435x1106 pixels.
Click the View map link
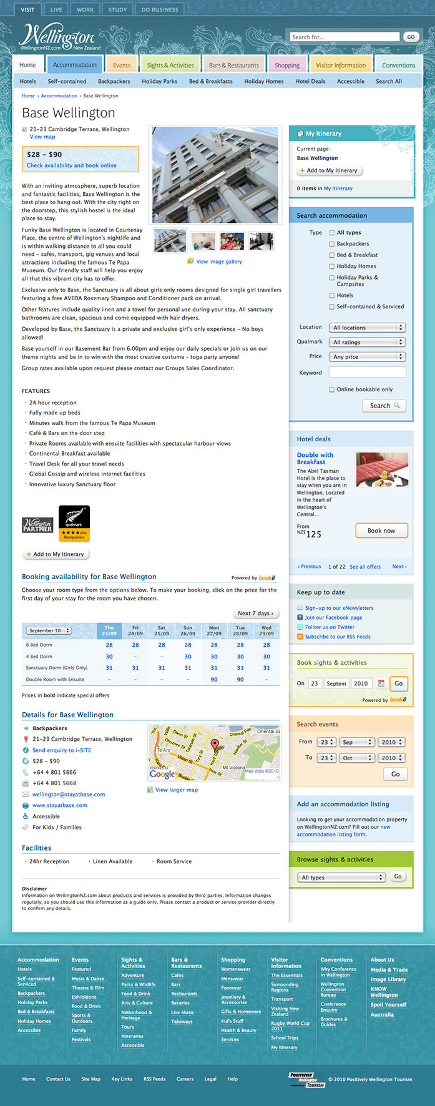(x=42, y=137)
